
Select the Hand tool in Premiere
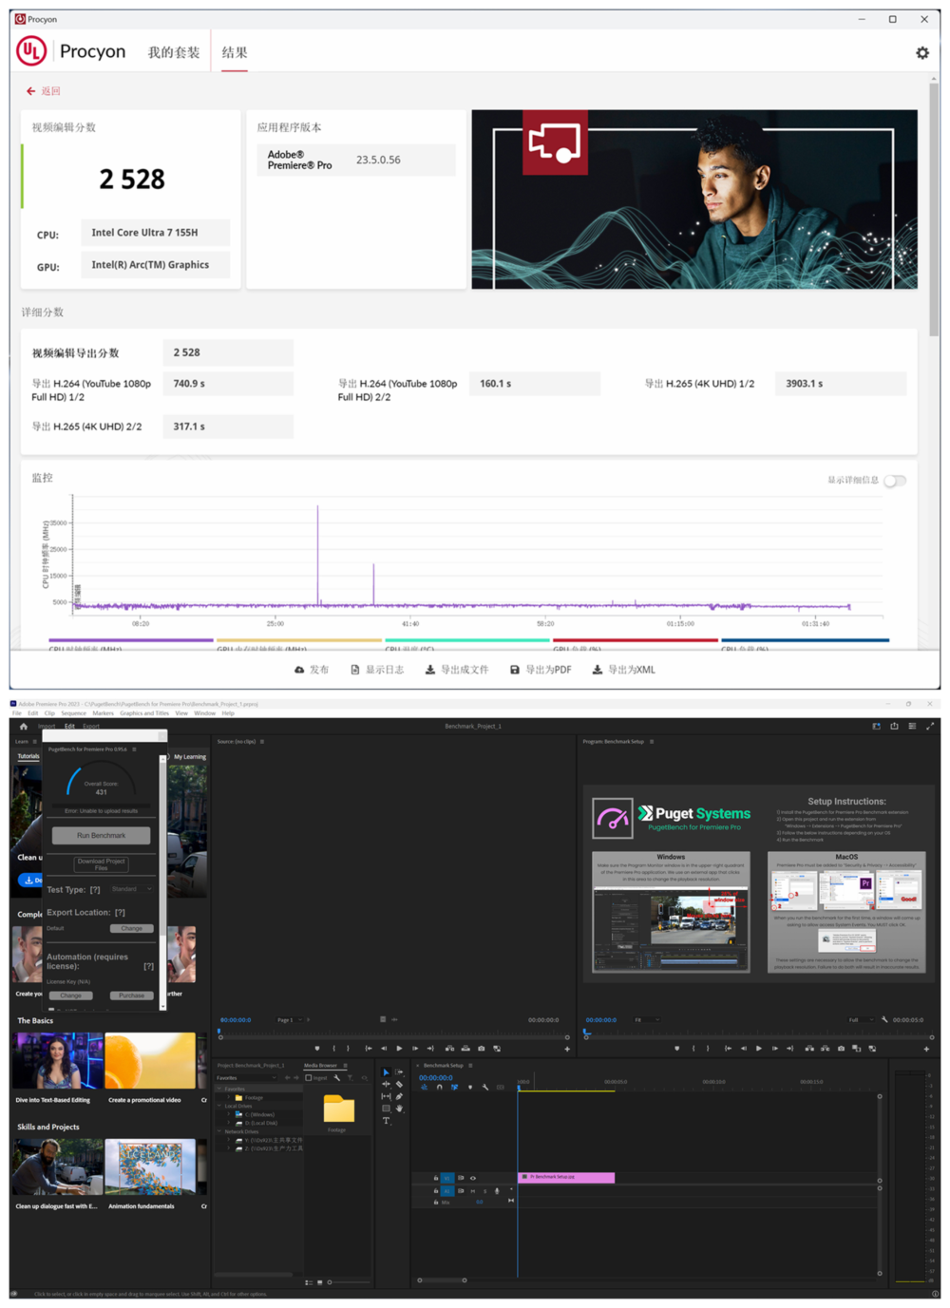(x=399, y=1109)
